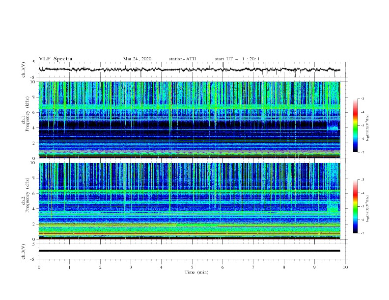Viewport: 389px width, 300px height.
Task: Click time-axis tick label "3"
Action: (x=131, y=267)
